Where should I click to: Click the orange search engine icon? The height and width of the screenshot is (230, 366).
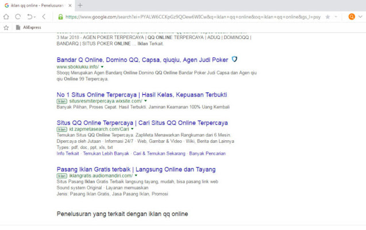(x=352, y=17)
